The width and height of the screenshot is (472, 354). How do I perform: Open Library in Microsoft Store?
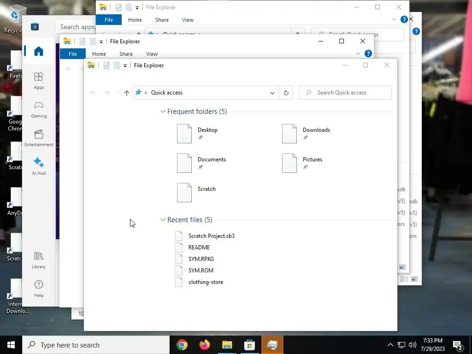(x=39, y=260)
